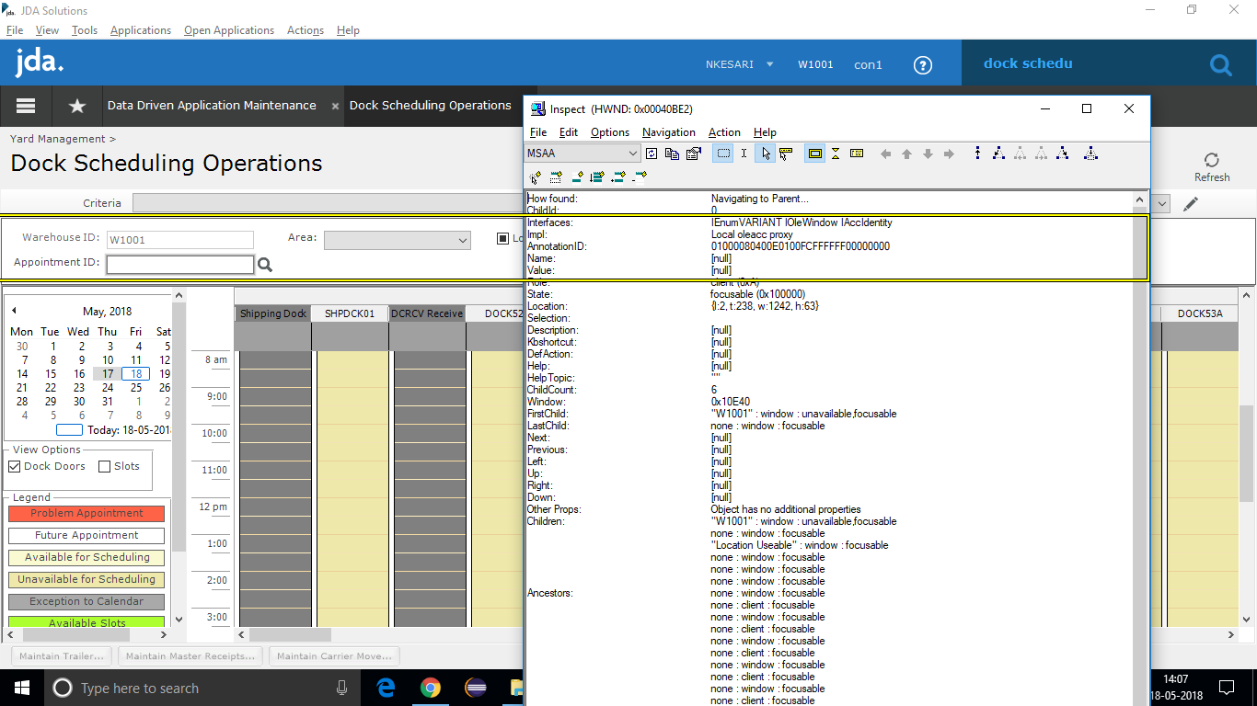1257x706 pixels.
Task: Click the Maintain Trailer button
Action: [x=60, y=655]
